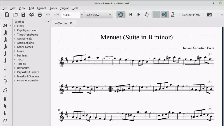Screen dimensions: 224x126
Task: Create a new score with the New icon
Action: pyautogui.click(x=7, y=15)
